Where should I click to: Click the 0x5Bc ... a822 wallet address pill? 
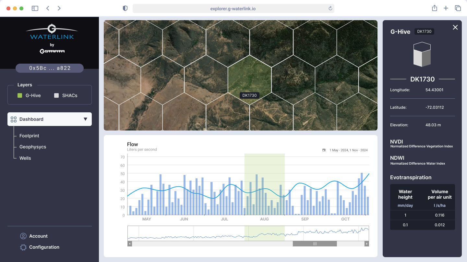50,68
